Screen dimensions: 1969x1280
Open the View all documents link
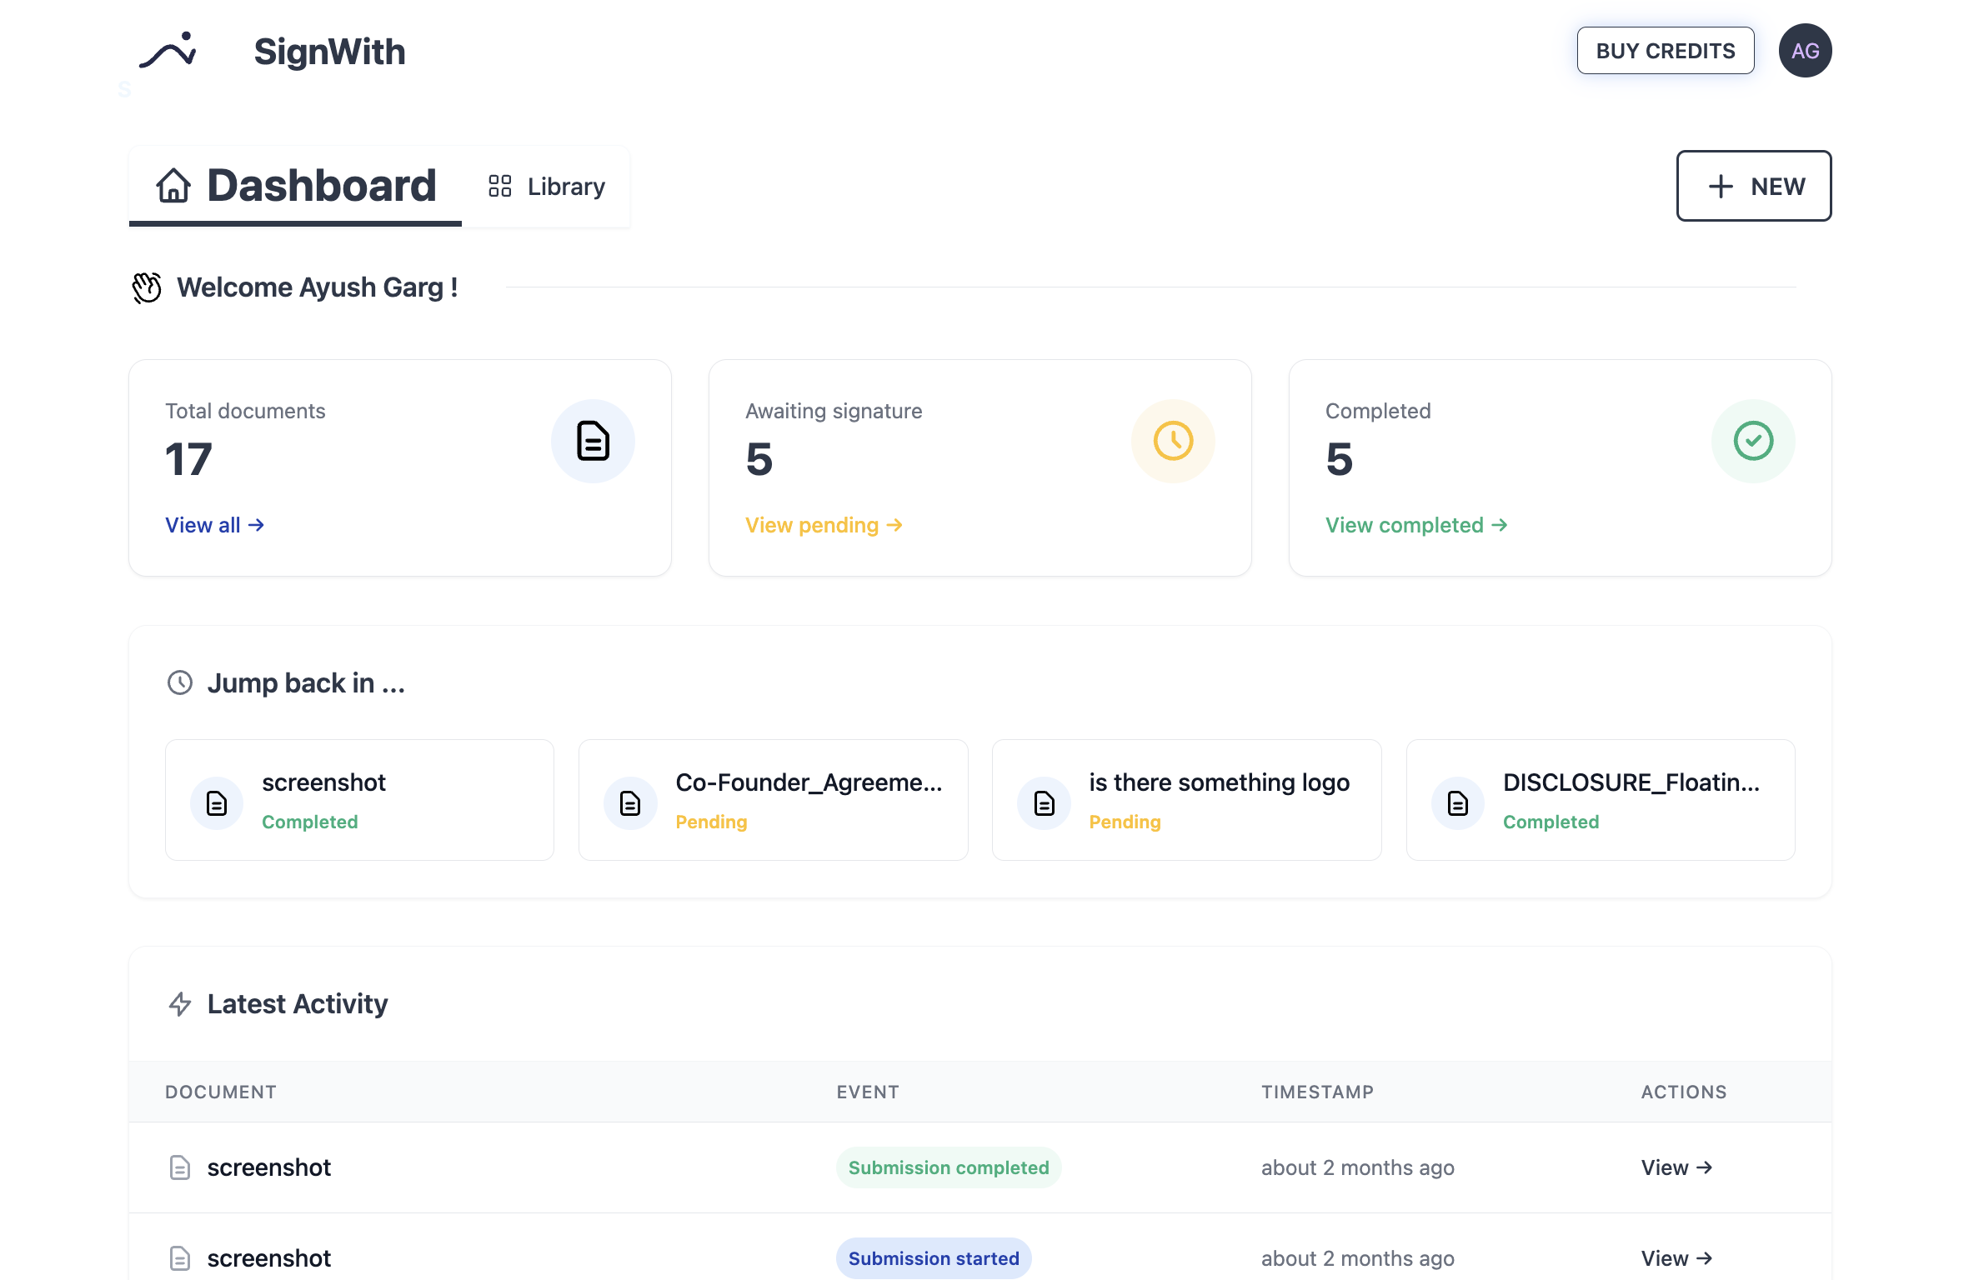(215, 525)
